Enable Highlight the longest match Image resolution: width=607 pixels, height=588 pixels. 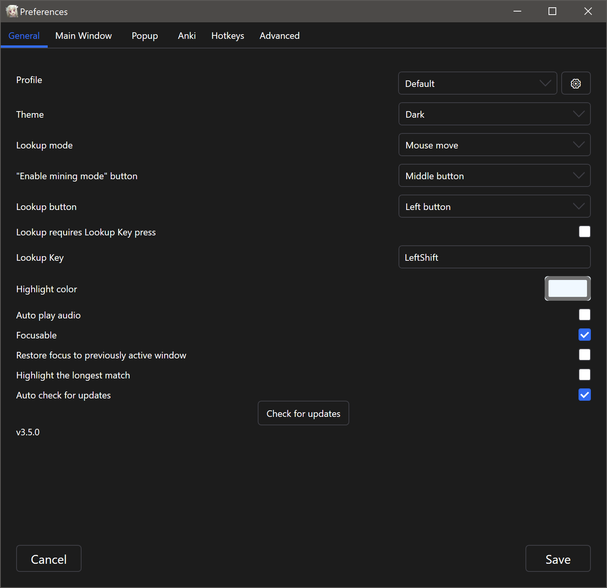click(x=584, y=375)
